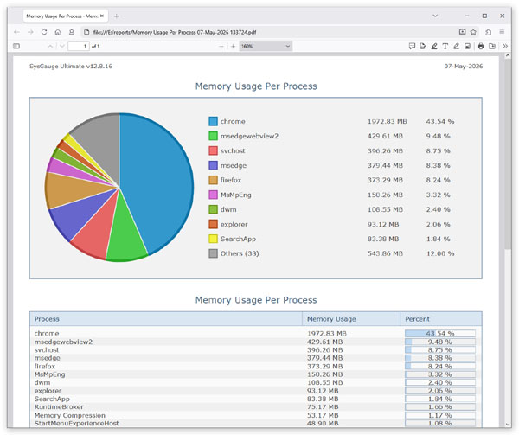Click the page number input field

[79, 46]
